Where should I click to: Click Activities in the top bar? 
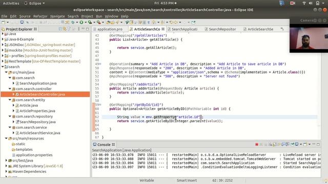point(11,3)
